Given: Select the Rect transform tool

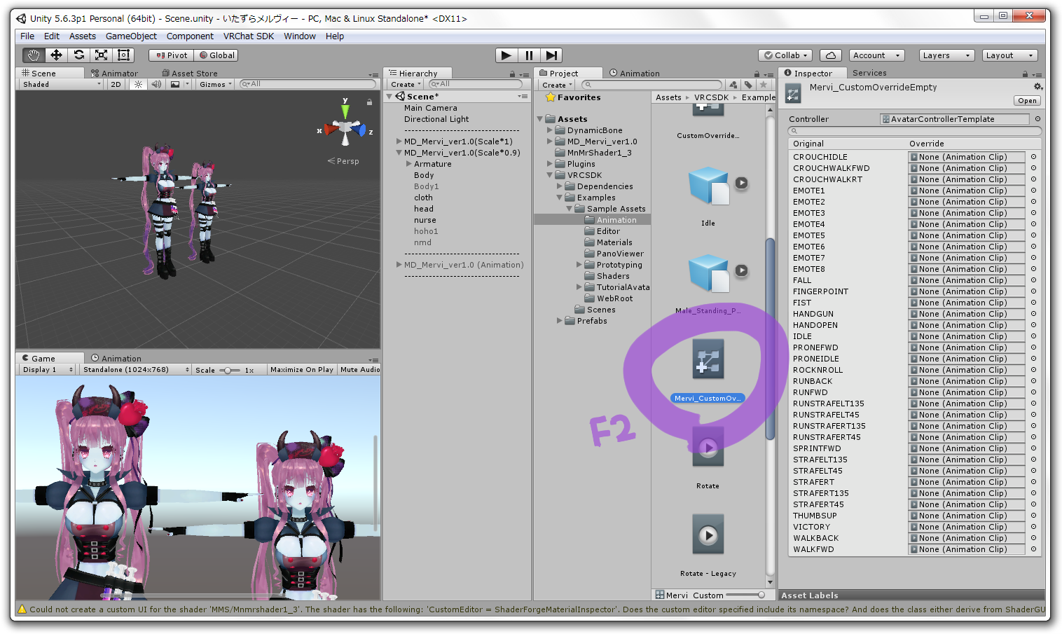Looking at the screenshot, I should click(123, 55).
